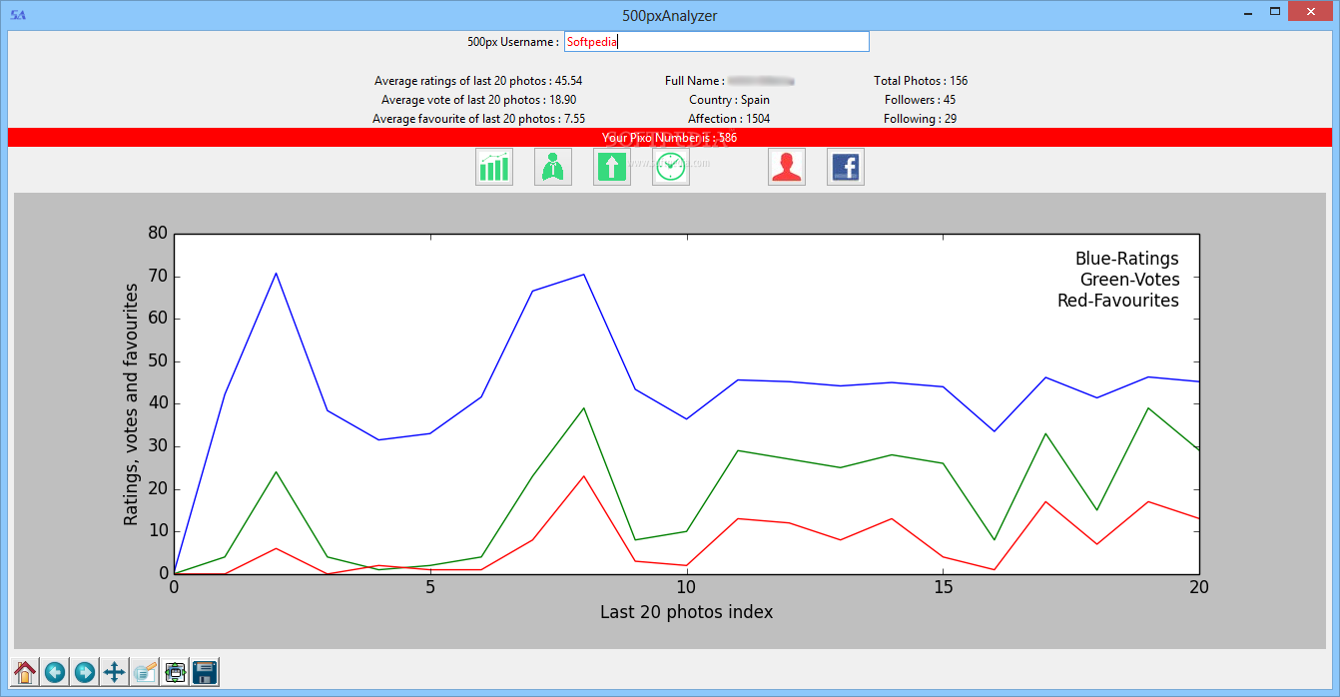This screenshot has width=1340, height=697.
Task: Click the green person with tie icon
Action: [x=553, y=167]
